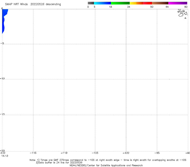Click the cyan-to-blue segment of the color scale

(x=102, y=3)
